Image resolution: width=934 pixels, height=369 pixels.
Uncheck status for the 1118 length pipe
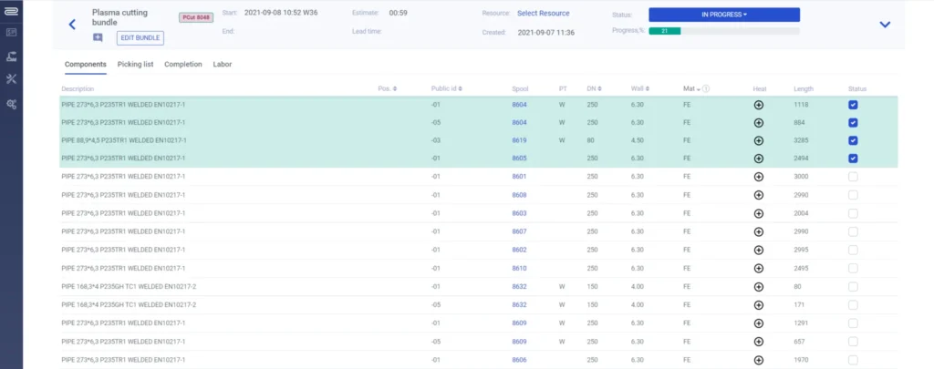pos(853,105)
